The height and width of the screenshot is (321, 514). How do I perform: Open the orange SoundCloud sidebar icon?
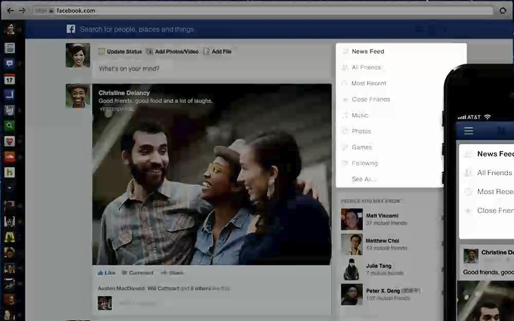pyautogui.click(x=10, y=157)
